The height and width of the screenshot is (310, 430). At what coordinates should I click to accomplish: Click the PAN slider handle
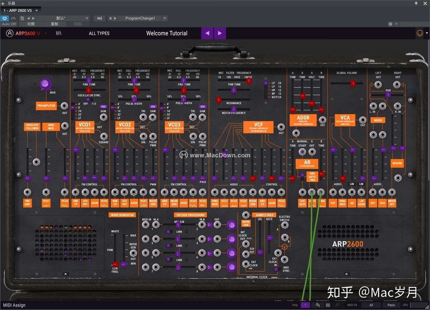pyautogui.click(x=388, y=95)
